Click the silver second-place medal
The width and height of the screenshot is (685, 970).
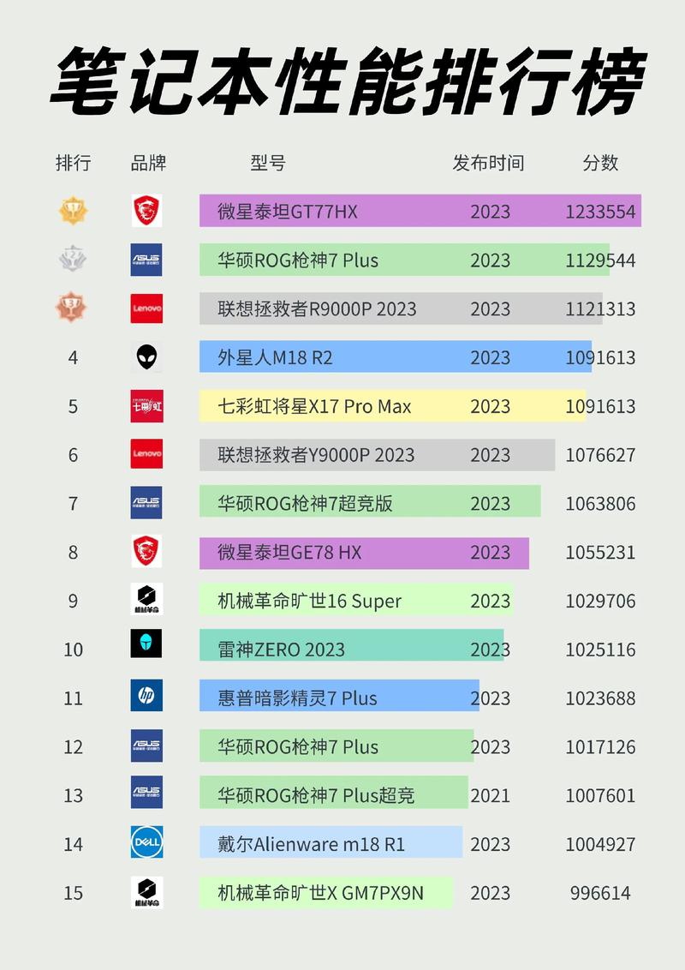point(73,260)
